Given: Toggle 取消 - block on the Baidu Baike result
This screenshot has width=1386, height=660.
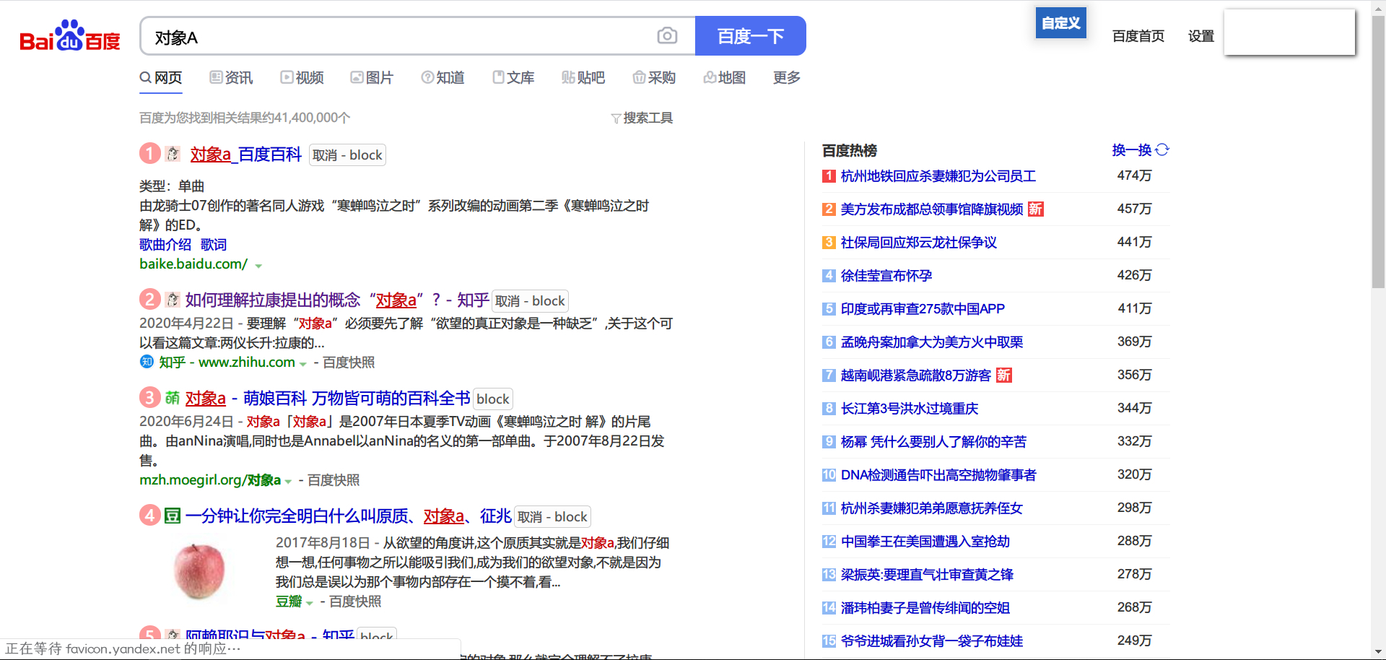Looking at the screenshot, I should (347, 155).
